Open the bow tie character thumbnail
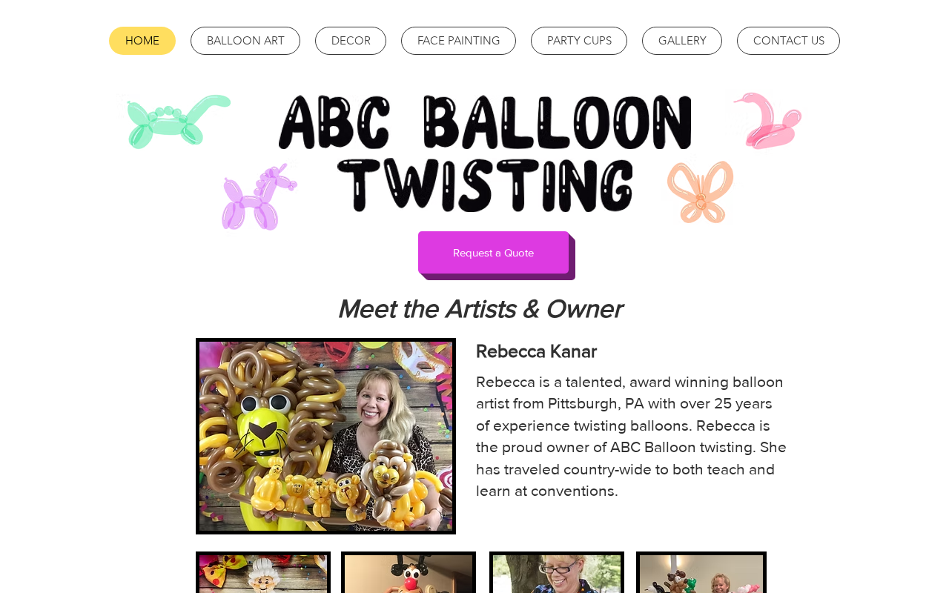This screenshot has height=593, width=949. (x=263, y=572)
